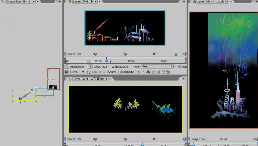Screen dimensions: 258x146
Task: Click the Set Out Point brace button
Action: [91, 66]
